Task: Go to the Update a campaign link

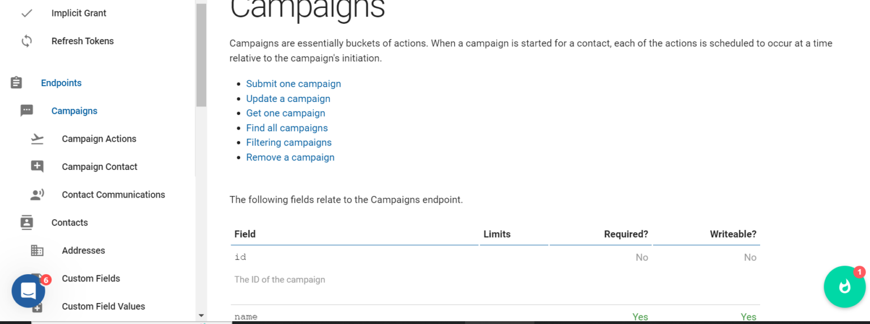Action: [x=288, y=99]
